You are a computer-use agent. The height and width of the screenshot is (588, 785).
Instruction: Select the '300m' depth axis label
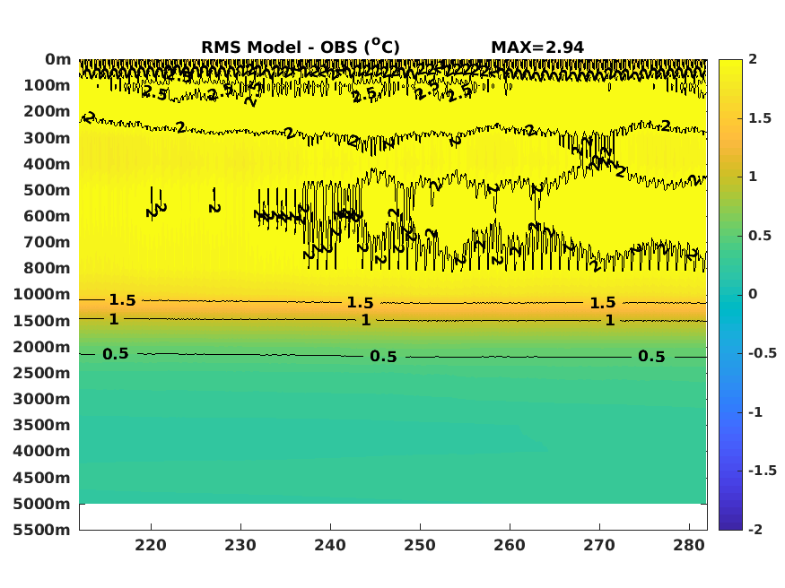[x=47, y=138]
